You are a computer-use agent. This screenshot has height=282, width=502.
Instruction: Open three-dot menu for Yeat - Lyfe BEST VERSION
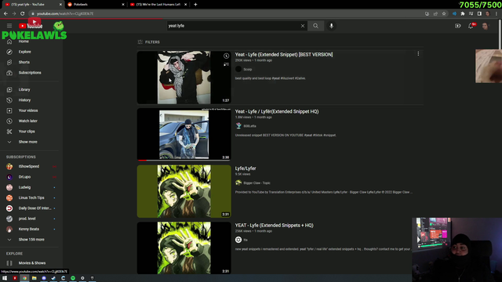[x=418, y=54]
